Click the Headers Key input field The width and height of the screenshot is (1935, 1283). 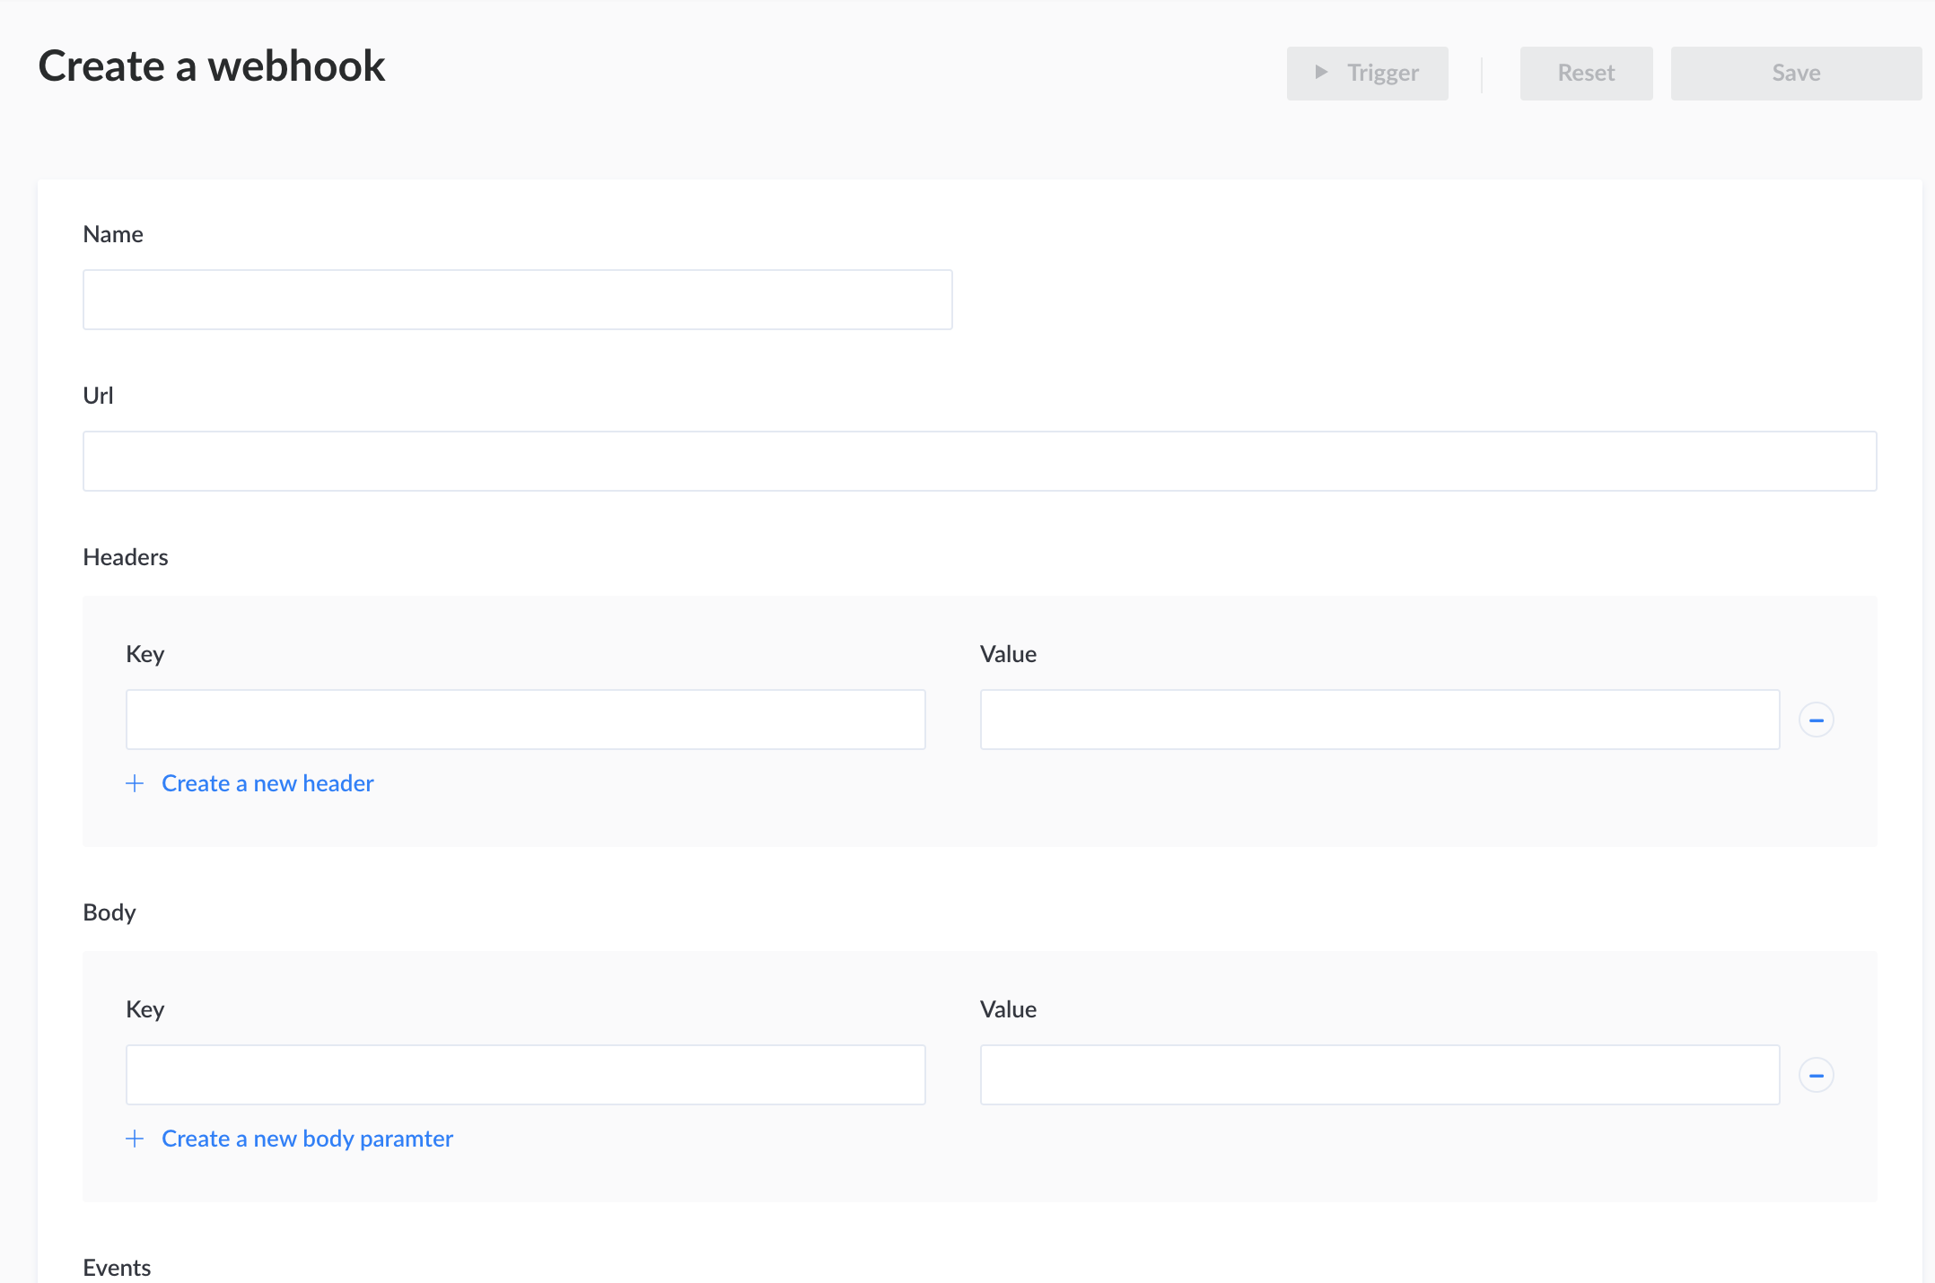tap(525, 720)
